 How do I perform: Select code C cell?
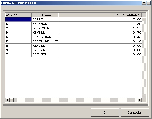pos(18,28)
